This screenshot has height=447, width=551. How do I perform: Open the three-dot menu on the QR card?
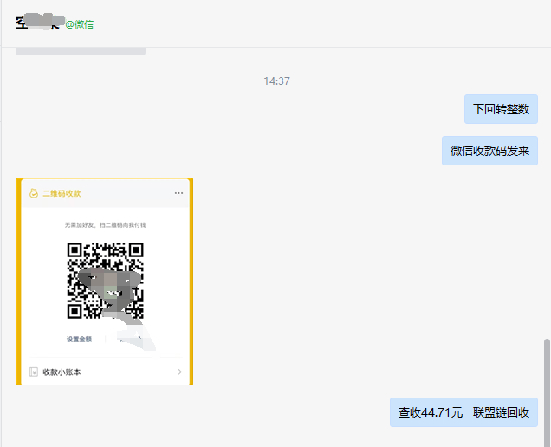[x=178, y=193]
